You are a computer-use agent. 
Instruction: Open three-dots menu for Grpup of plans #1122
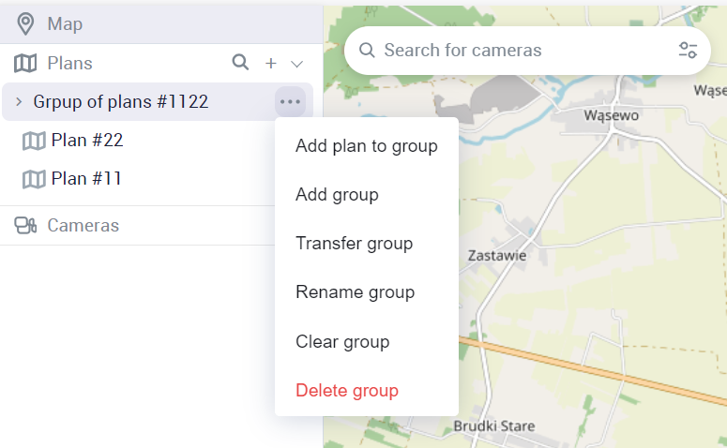[290, 101]
